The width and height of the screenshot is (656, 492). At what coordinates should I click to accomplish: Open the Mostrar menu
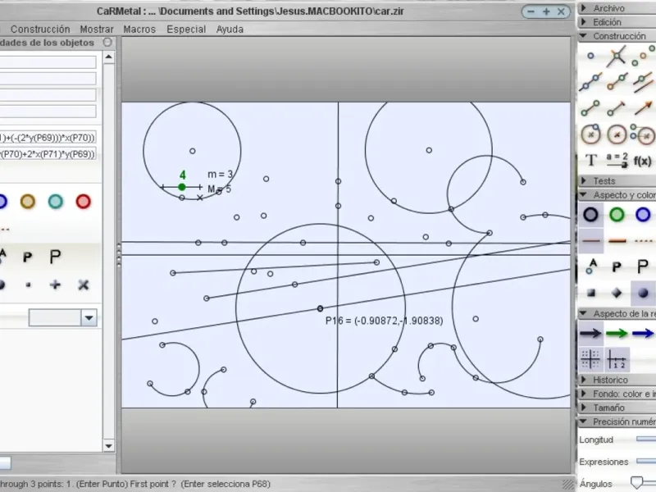(97, 30)
